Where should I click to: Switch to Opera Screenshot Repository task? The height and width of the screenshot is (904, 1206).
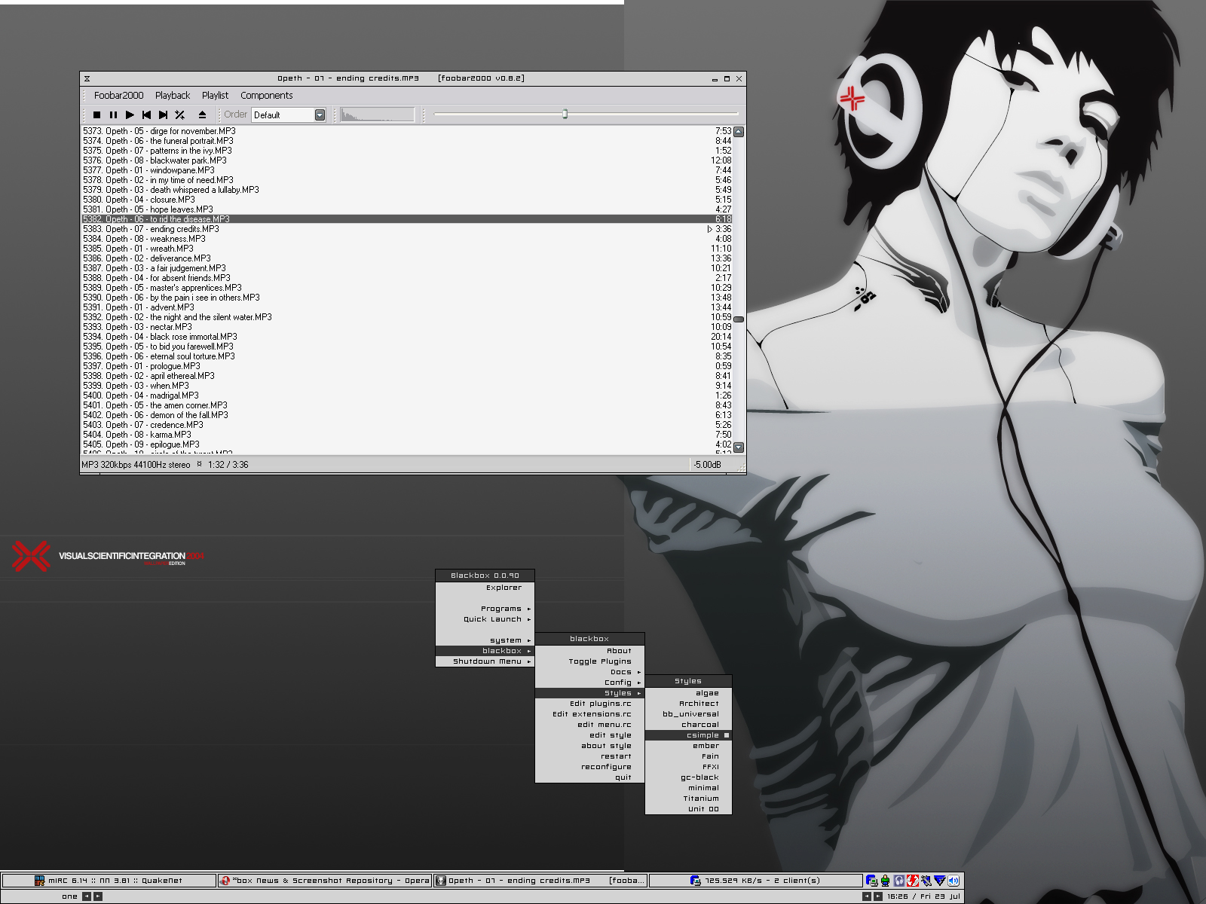point(325,880)
